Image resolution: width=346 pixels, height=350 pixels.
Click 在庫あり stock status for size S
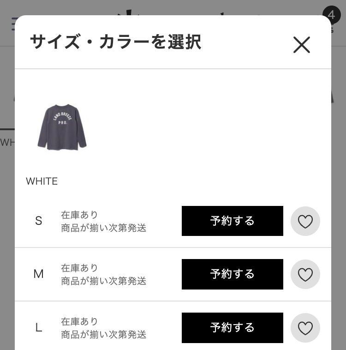[79, 215]
